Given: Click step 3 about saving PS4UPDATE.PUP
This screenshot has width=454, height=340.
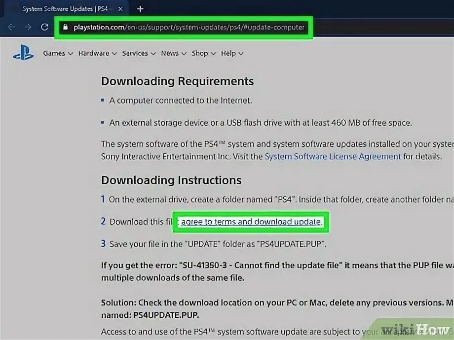Looking at the screenshot, I should click(x=214, y=244).
